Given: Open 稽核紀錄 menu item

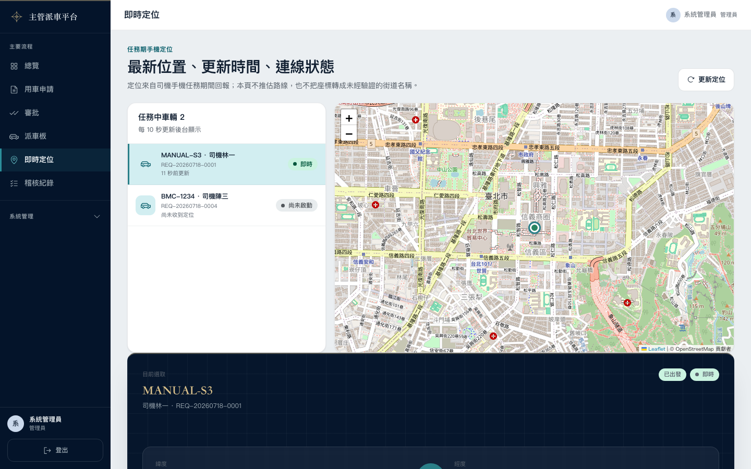Looking at the screenshot, I should click(55, 183).
